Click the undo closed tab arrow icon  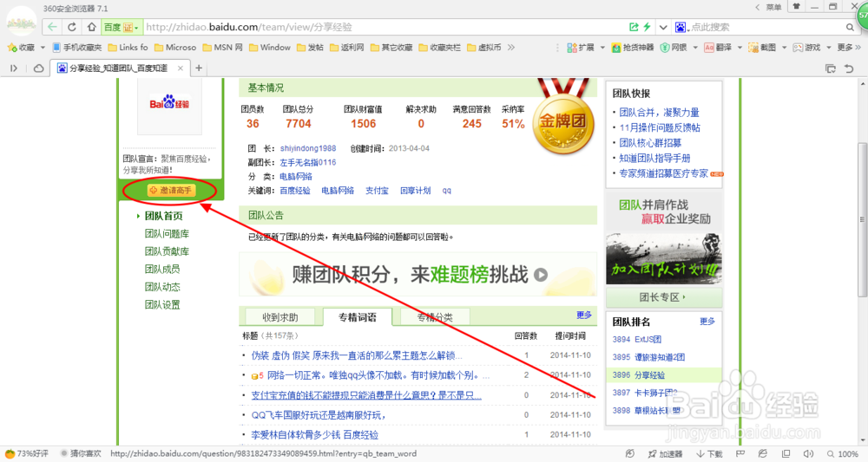(x=849, y=68)
